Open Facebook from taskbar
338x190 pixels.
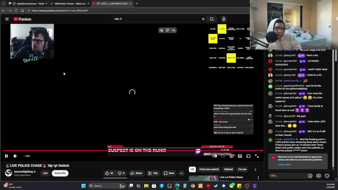pos(162,186)
